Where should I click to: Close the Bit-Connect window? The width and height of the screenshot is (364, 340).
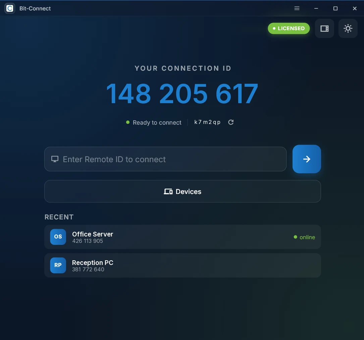coord(355,8)
